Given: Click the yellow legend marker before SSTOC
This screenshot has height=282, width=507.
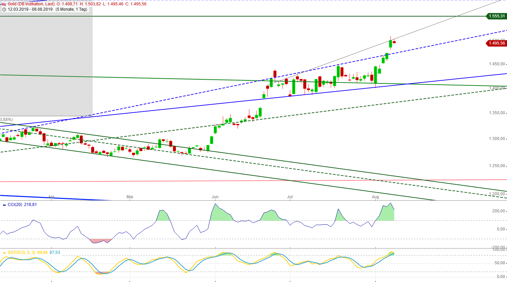Looking at the screenshot, I should tap(4, 253).
